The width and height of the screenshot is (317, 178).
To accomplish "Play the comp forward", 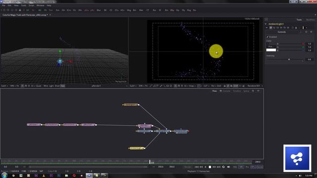I will click(x=214, y=167).
